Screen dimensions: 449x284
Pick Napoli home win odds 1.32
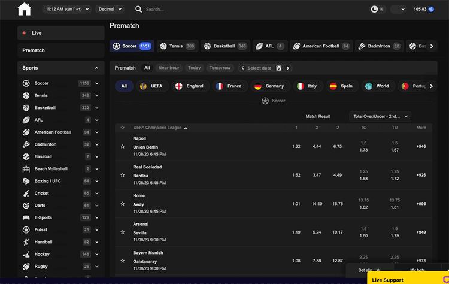pyautogui.click(x=296, y=146)
